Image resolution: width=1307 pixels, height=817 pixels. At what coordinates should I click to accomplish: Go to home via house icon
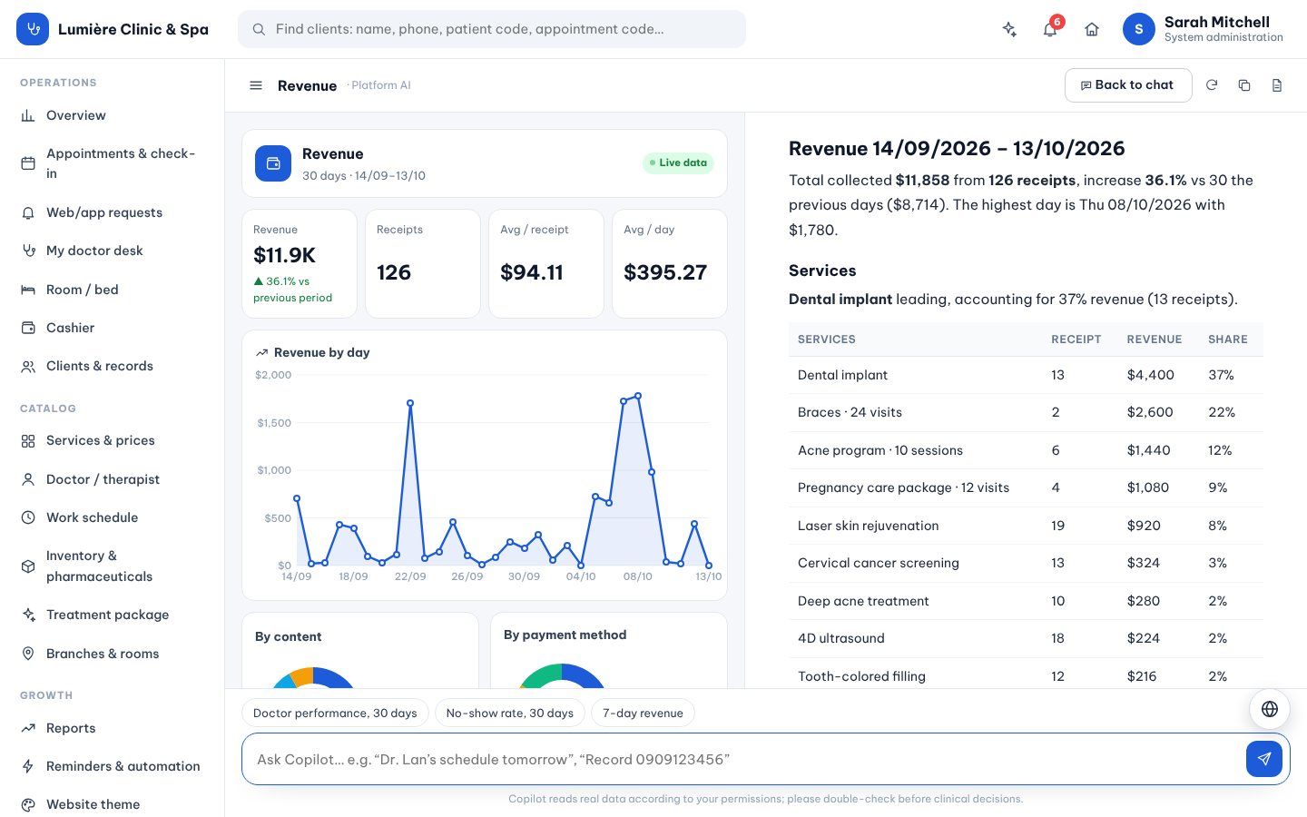tap(1092, 29)
